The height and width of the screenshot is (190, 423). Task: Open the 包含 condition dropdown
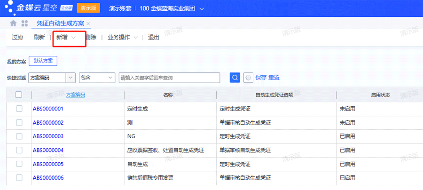point(110,78)
